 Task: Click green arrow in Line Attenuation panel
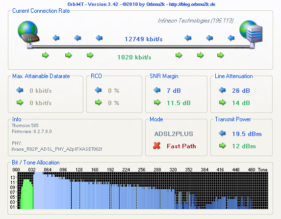coord(223,102)
